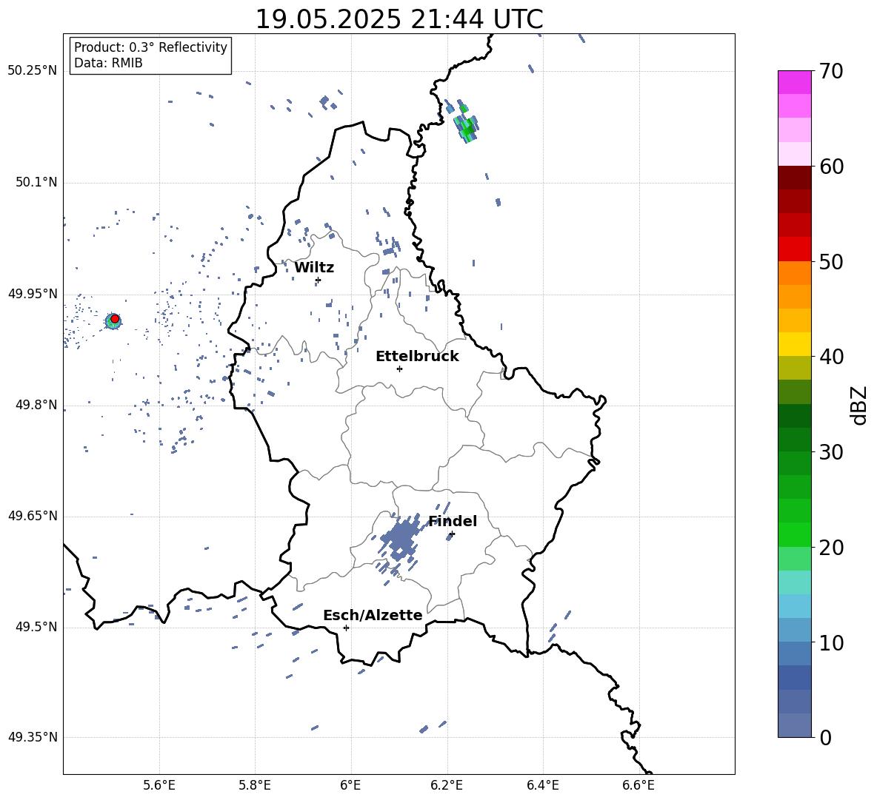Click the 6°E longitude label
This screenshot has width=877, height=800.
(x=350, y=785)
